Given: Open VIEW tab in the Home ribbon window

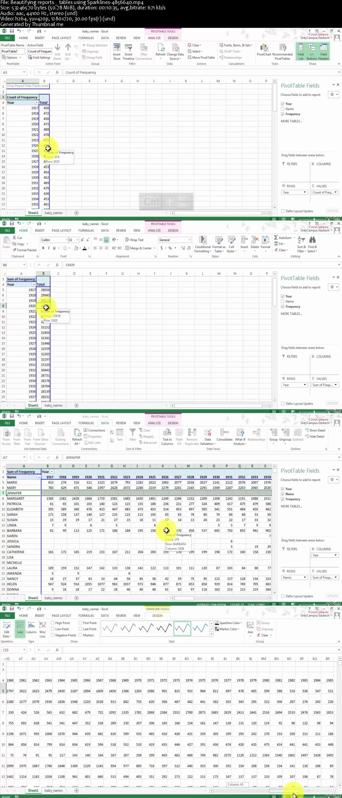Looking at the screenshot, I should [137, 230].
